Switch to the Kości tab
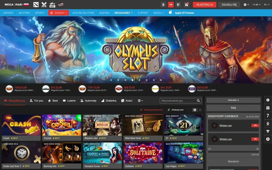The height and width of the screenshot is (170, 272). click(127, 101)
